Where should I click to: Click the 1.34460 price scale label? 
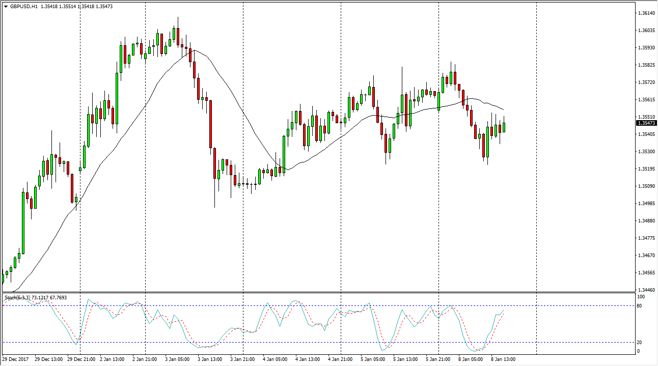point(647,290)
